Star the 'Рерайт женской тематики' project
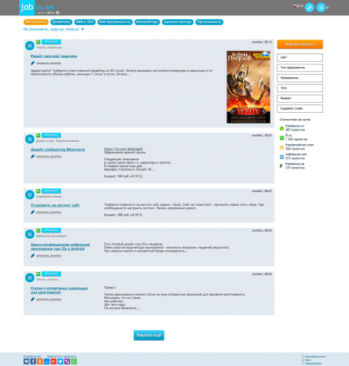This screenshot has width=349, height=366. 30,46
